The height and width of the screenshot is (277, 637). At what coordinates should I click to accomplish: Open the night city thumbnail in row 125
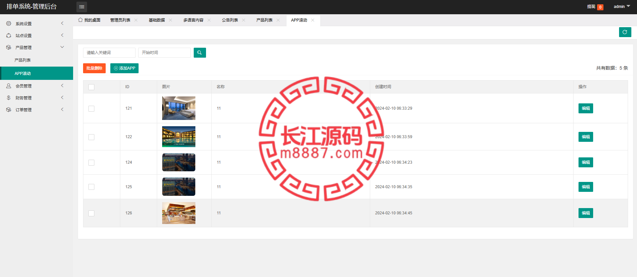click(179, 187)
